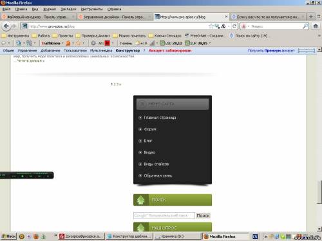Screen dimensions: 322x241
Task: Select the Форум bullet in site menu
Action: [140, 129]
